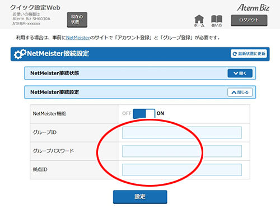Click the 拠点ID label

pos(40,169)
